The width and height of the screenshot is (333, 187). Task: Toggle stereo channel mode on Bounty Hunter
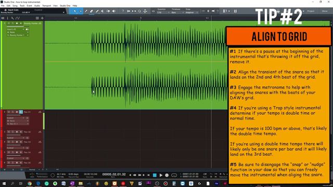click(27, 29)
